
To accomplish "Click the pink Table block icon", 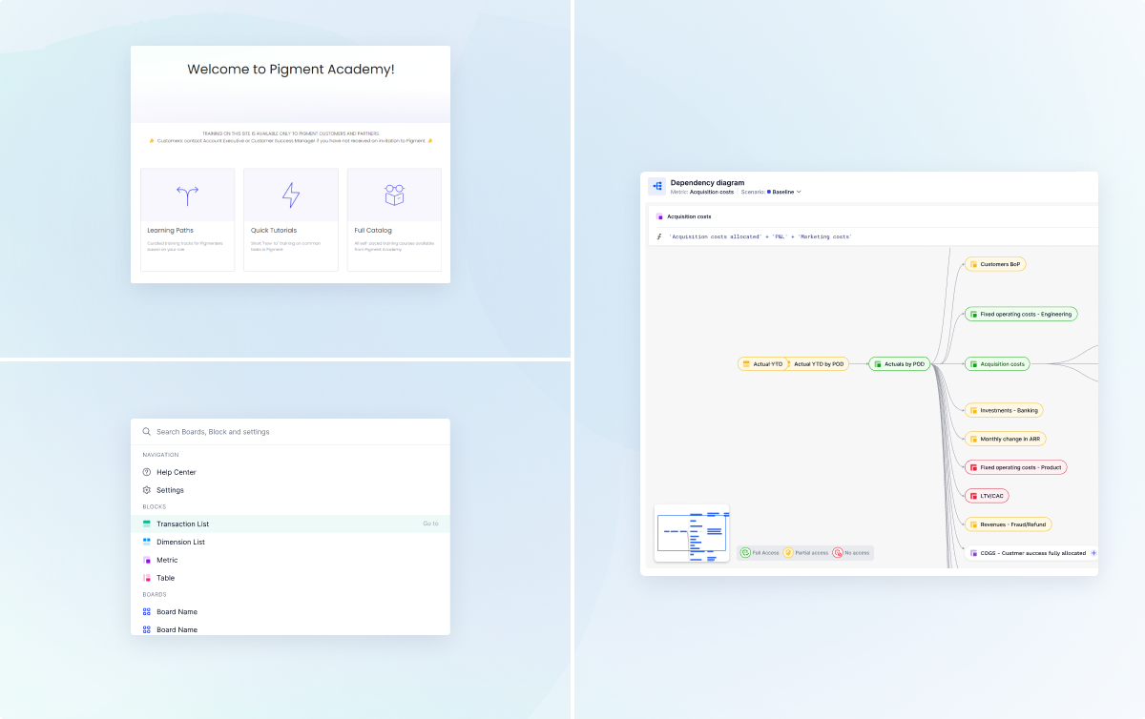I will 147,578.
